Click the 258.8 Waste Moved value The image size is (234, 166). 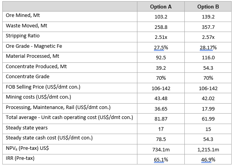click(x=162, y=27)
